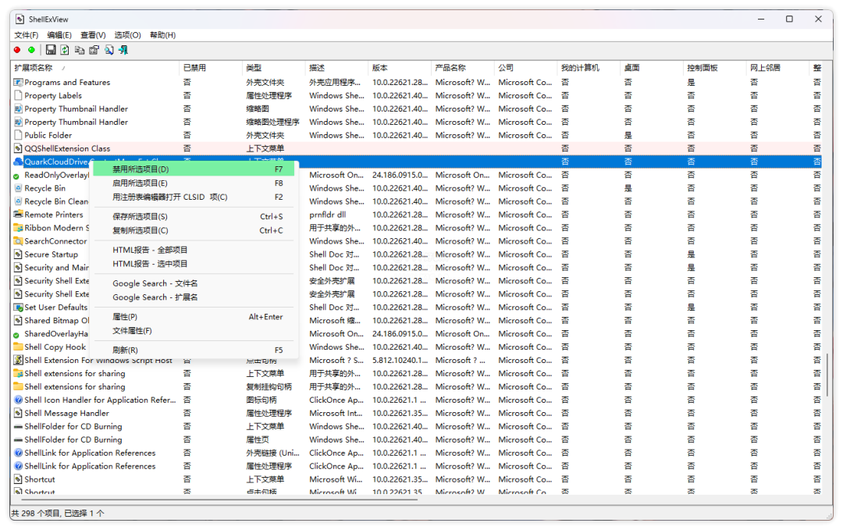Sort by the 我的计算机 column header
This screenshot has height=530, width=843.
(589, 68)
